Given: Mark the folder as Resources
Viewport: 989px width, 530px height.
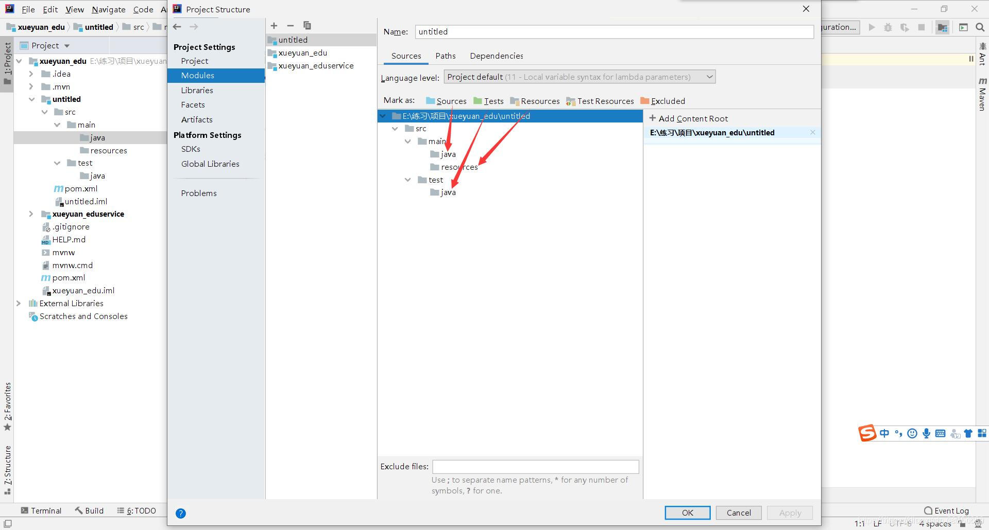Looking at the screenshot, I should click(x=535, y=101).
